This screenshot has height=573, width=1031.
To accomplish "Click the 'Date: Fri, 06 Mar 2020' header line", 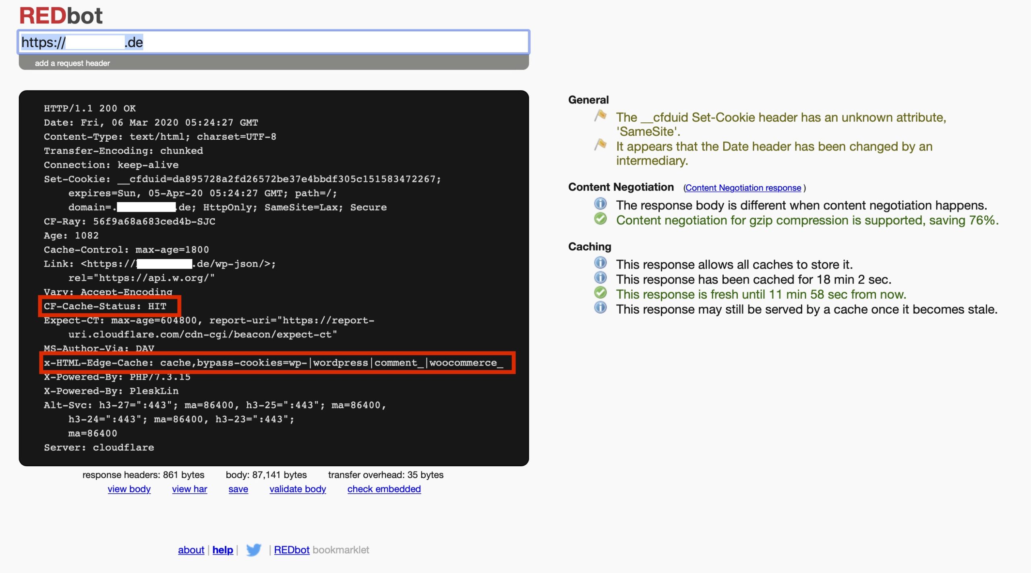I will tap(151, 122).
